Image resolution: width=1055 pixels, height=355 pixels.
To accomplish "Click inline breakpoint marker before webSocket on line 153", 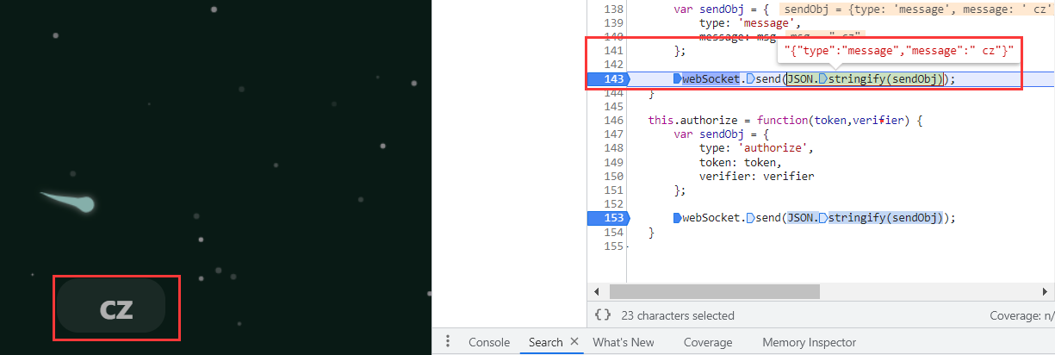I will point(677,217).
